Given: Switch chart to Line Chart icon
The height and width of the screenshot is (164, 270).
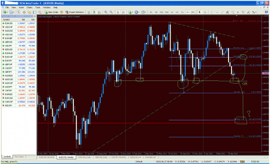Looking at the screenshot, I should pos(99,12).
